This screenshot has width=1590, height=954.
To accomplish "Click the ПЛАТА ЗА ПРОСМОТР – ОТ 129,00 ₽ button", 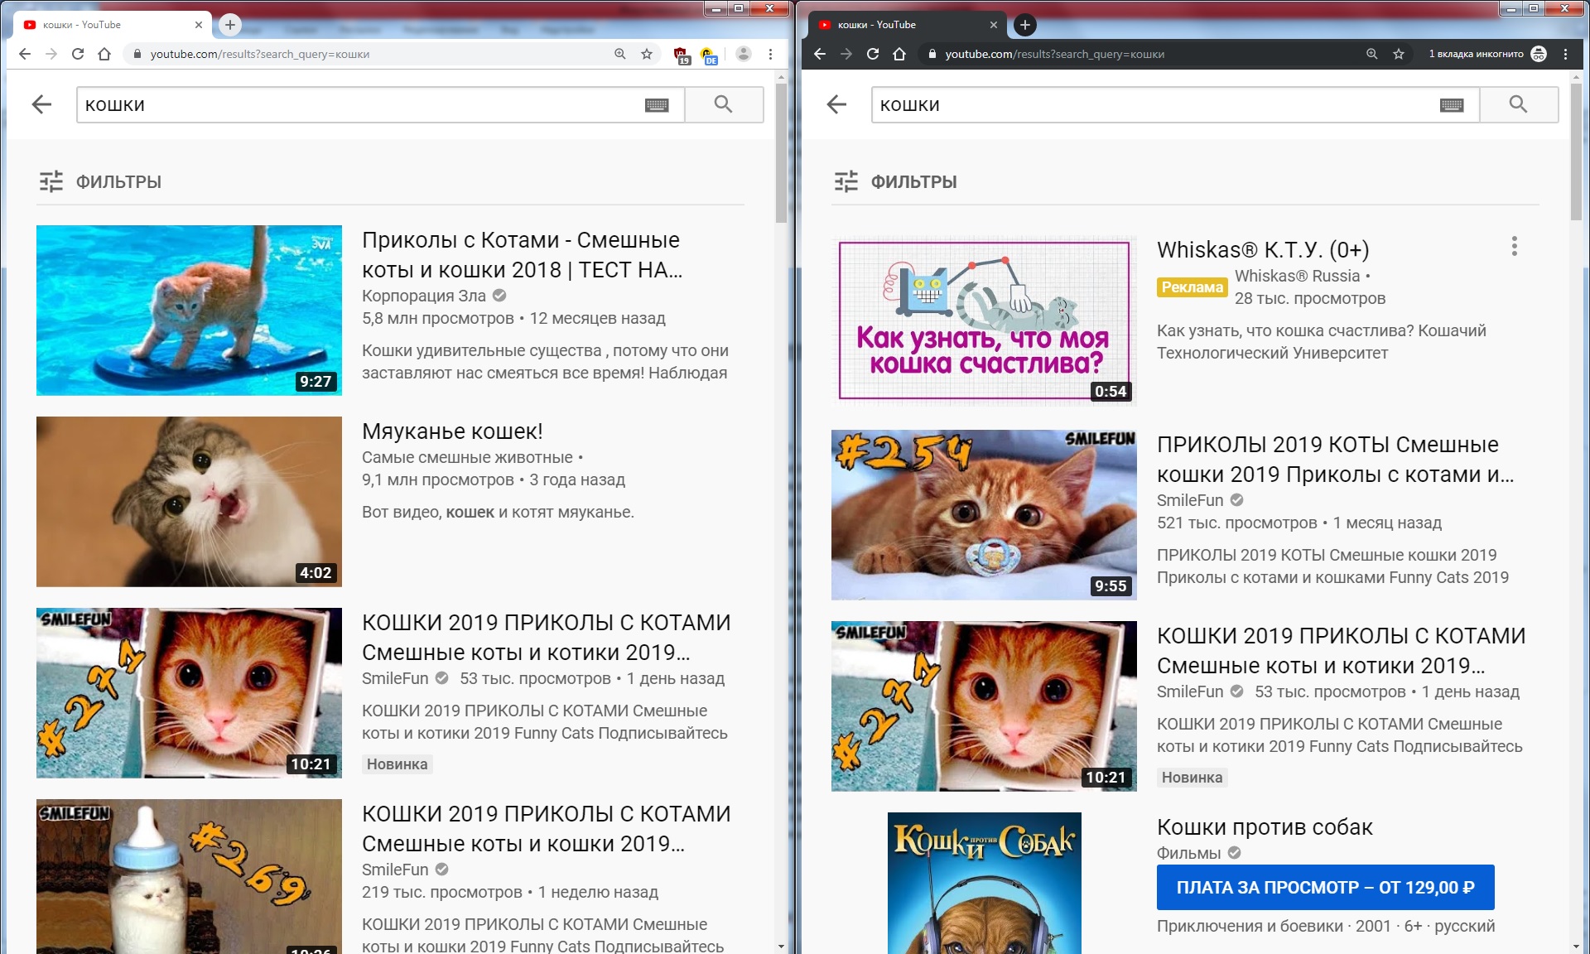I will click(x=1325, y=887).
